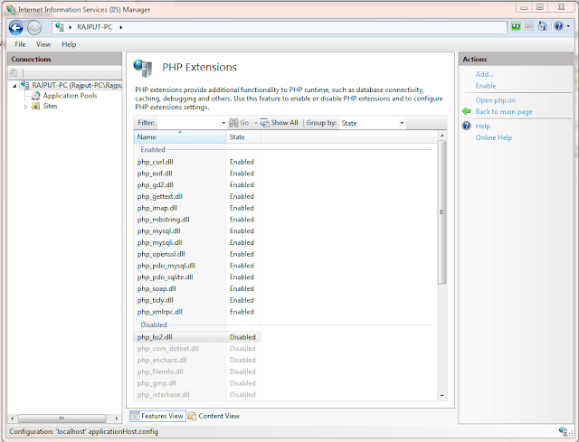579x442 pixels.
Task: Open the Group by State combo box
Action: click(372, 123)
